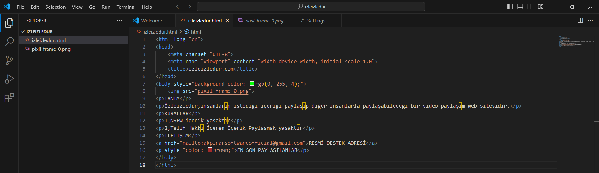Open editor More Actions ellipsis menu
The width and height of the screenshot is (599, 173).
pyautogui.click(x=590, y=21)
